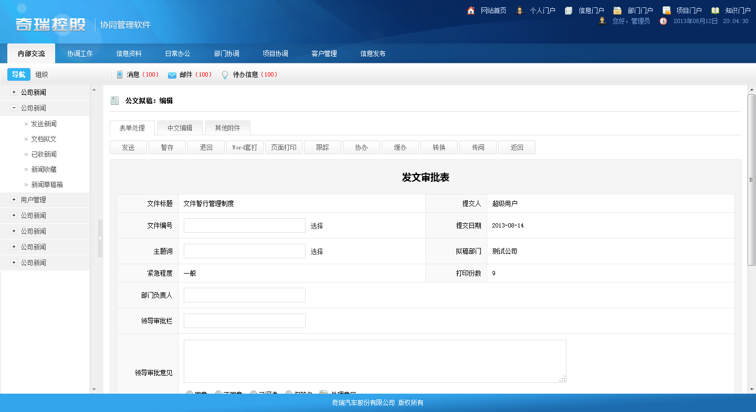Image resolution: width=756 pixels, height=412 pixels.
Task: Switch to the 部门协调 main menu
Action: click(x=226, y=53)
